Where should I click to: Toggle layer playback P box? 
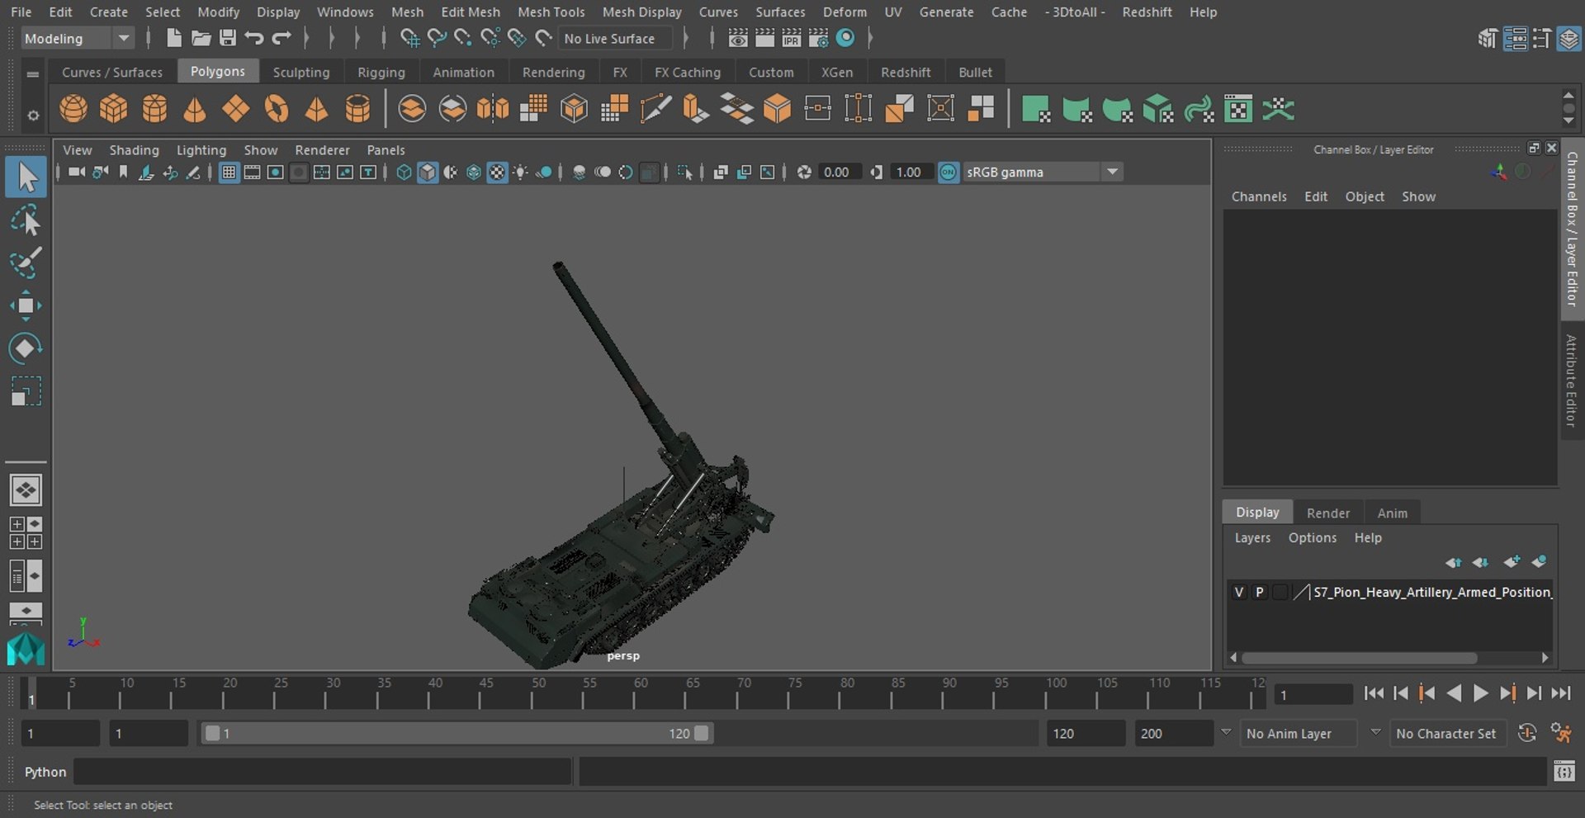(1259, 592)
